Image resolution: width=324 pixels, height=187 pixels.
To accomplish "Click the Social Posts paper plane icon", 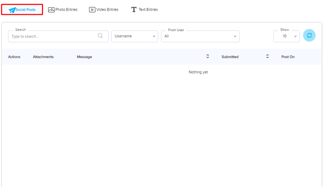I will pos(12,10).
